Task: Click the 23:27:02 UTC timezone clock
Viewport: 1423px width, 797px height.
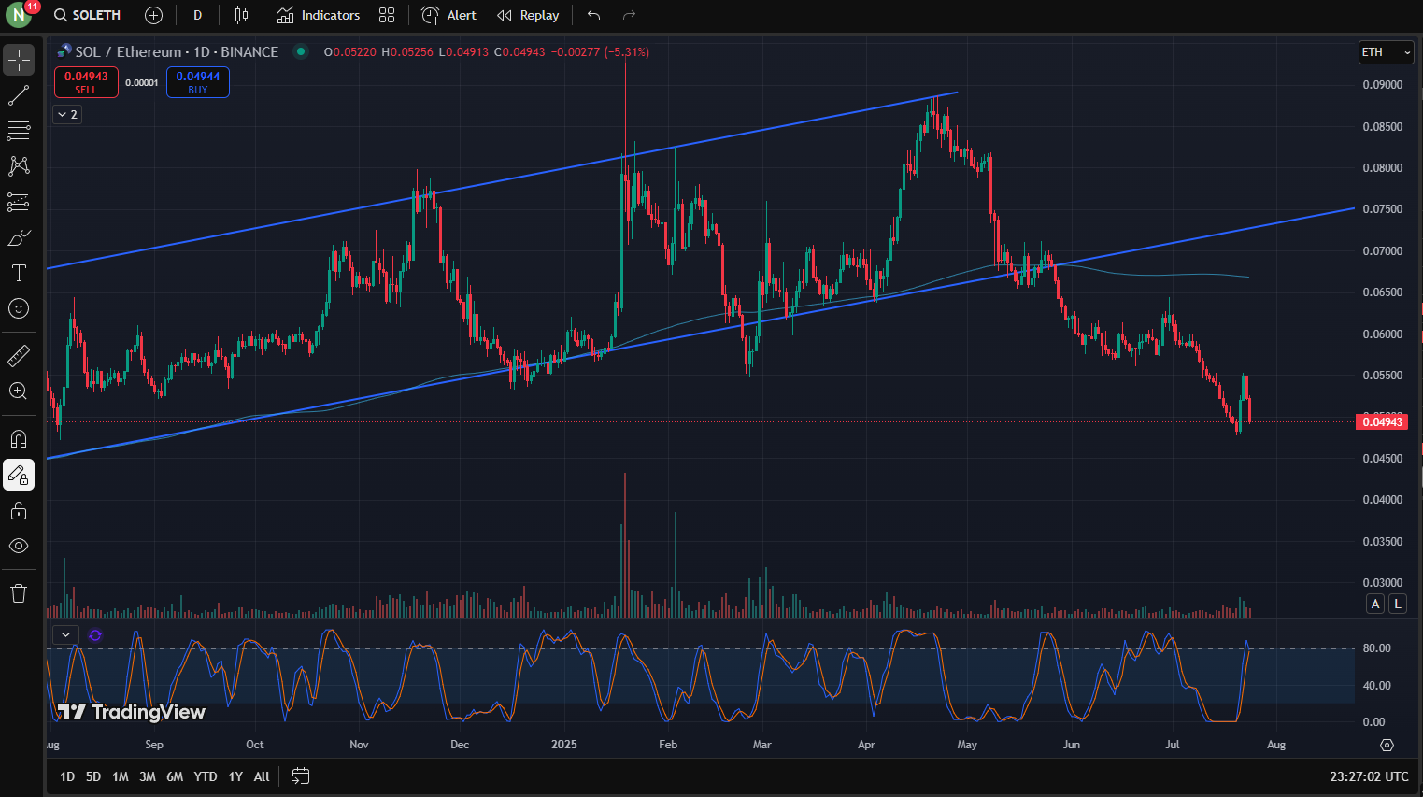Action: tap(1369, 776)
